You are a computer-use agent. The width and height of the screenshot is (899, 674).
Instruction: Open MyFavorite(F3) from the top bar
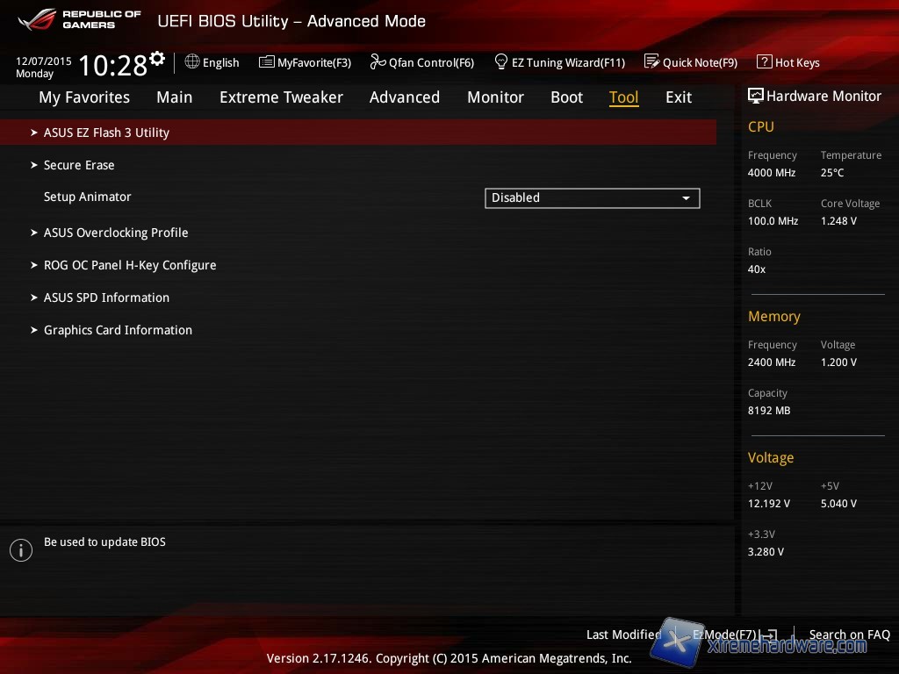tap(305, 62)
